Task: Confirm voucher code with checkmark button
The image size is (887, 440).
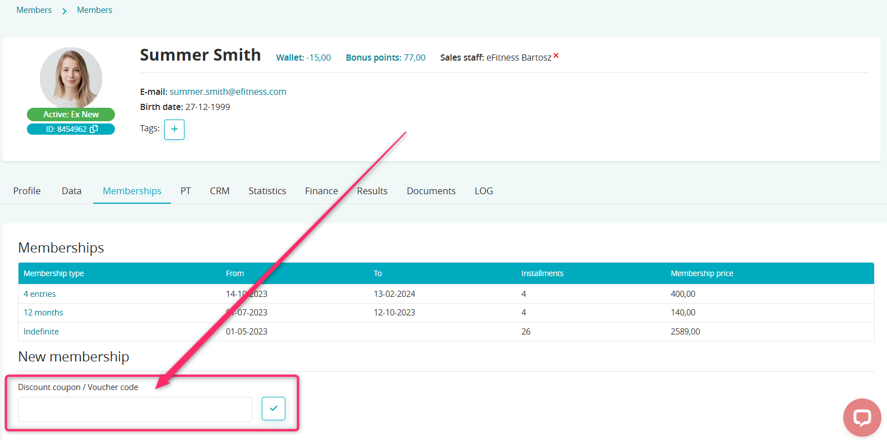Action: (274, 409)
